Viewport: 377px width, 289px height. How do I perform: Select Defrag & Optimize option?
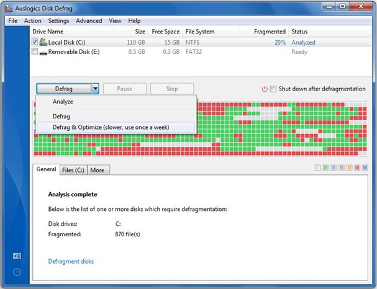coord(116,127)
